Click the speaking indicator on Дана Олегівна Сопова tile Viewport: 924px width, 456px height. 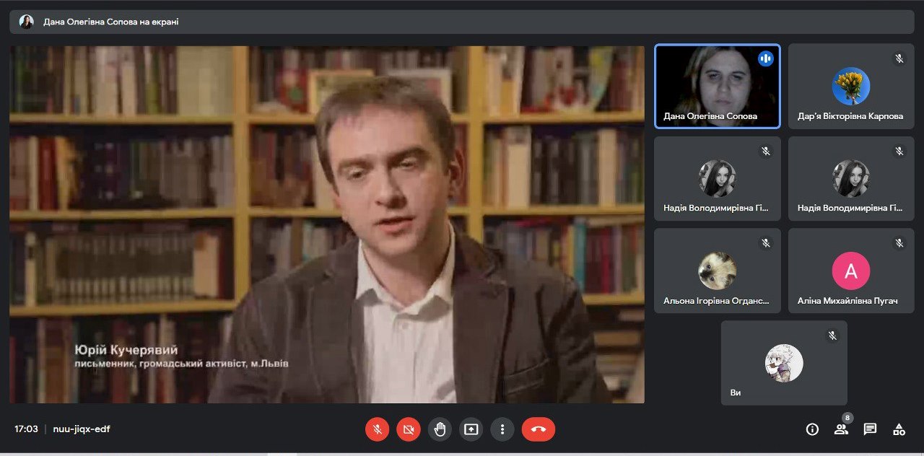coord(766,58)
